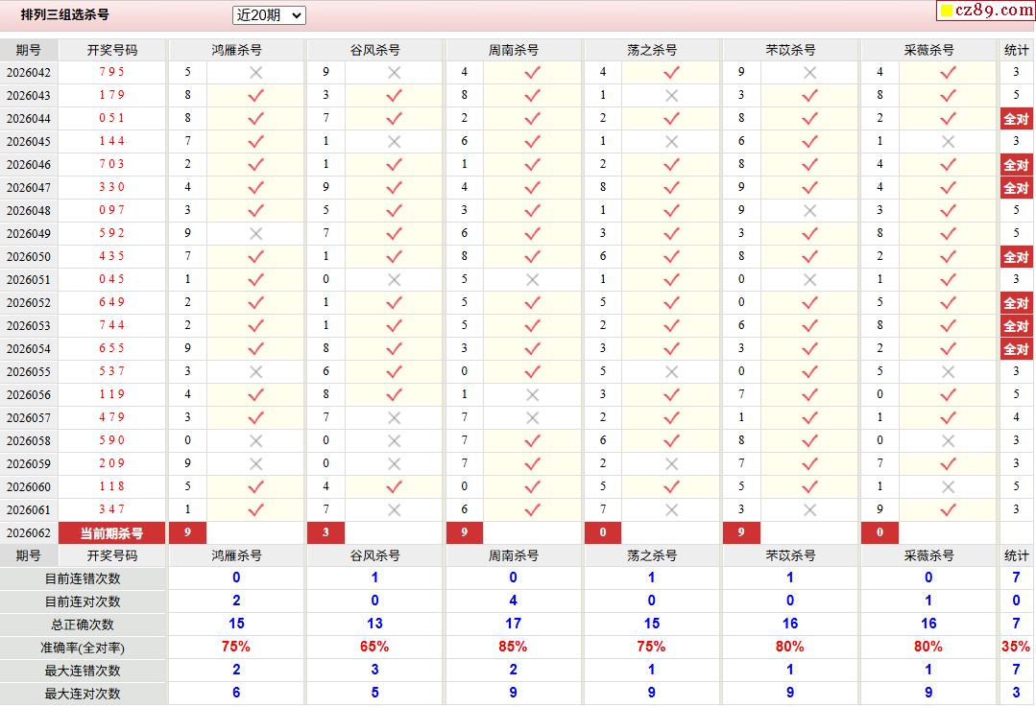Click the yellow square beside cz89.com
The height and width of the screenshot is (707, 1036).
coord(946,12)
